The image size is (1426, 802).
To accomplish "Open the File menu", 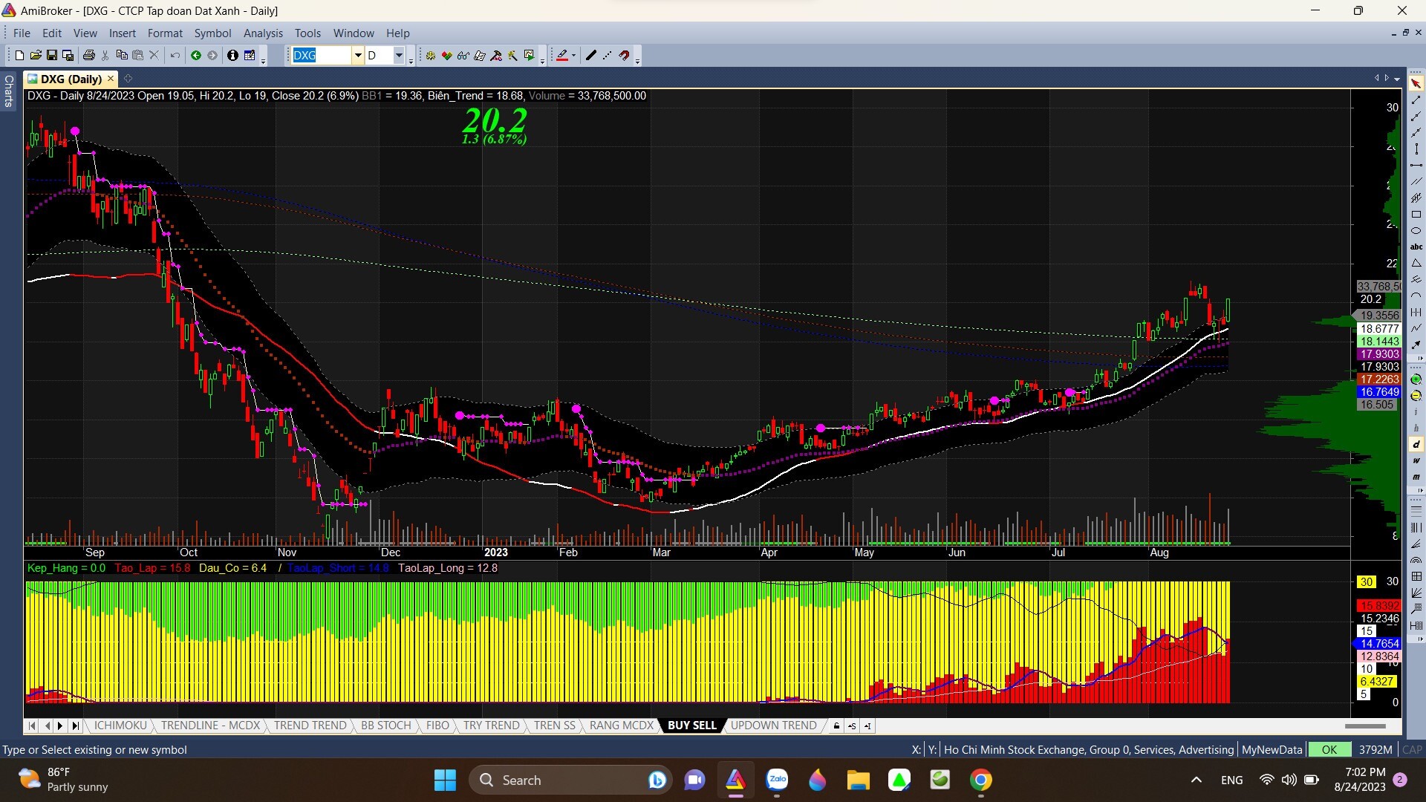I will (22, 33).
